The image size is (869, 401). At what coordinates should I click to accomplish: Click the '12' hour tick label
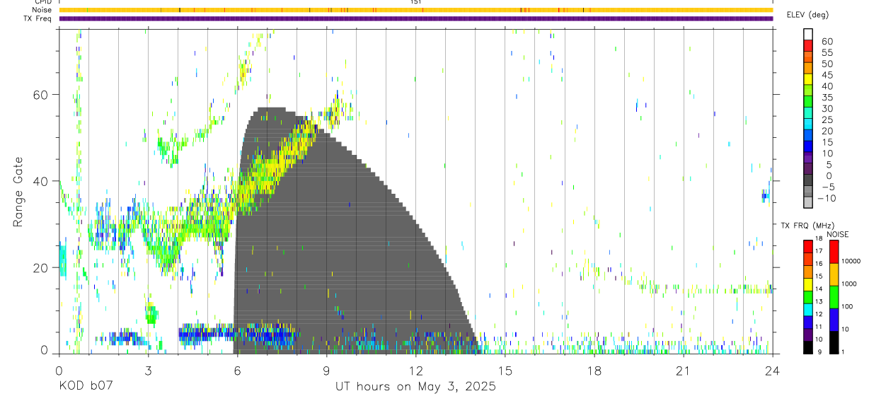(x=415, y=371)
